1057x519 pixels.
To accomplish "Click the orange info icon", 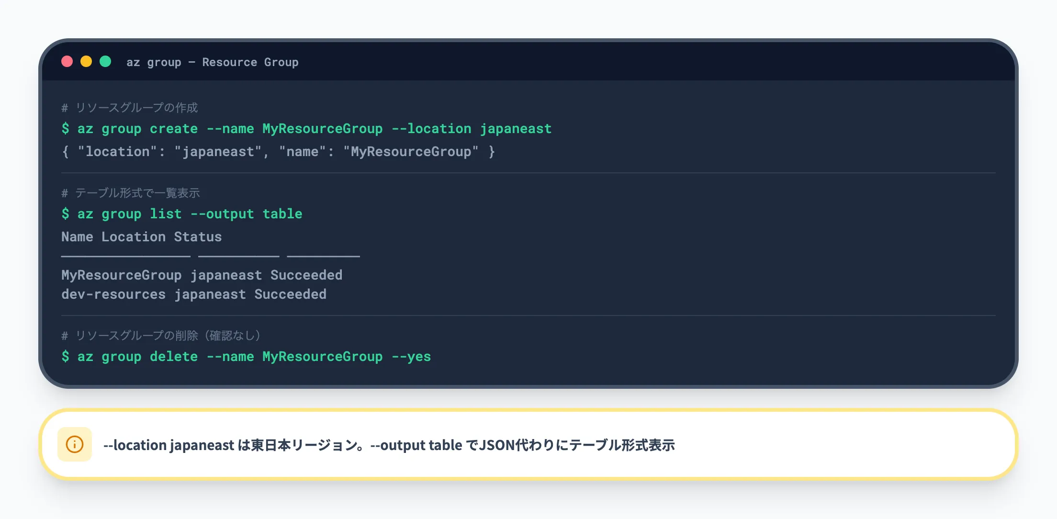I will (x=75, y=444).
